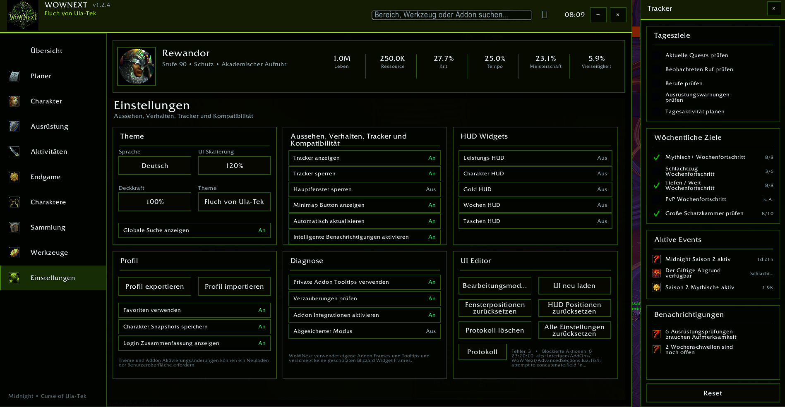This screenshot has height=407, width=785.
Task: Click Protokoll löschen button
Action: [495, 330]
